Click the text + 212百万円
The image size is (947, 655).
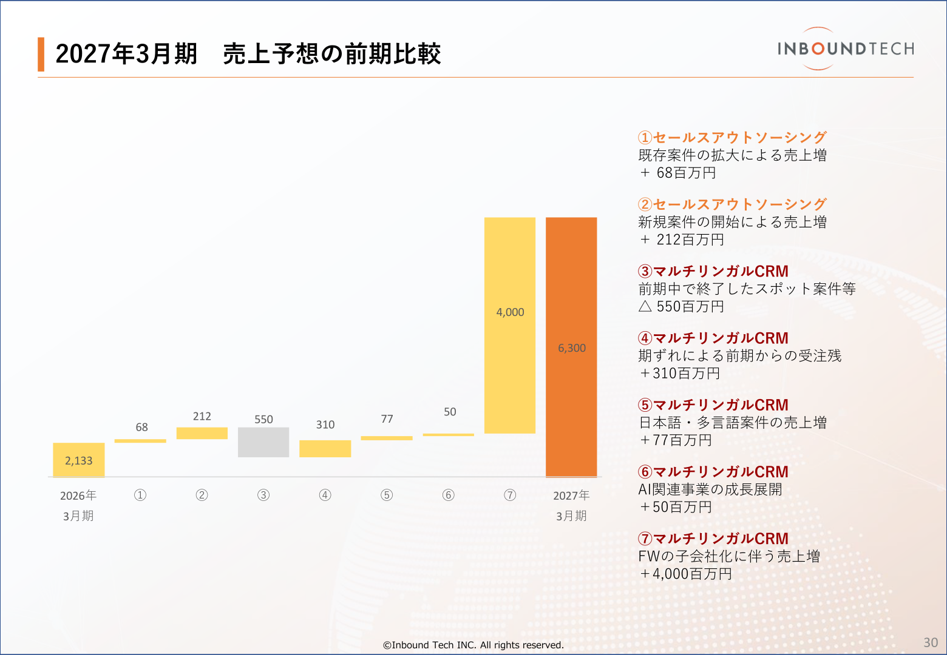[682, 240]
